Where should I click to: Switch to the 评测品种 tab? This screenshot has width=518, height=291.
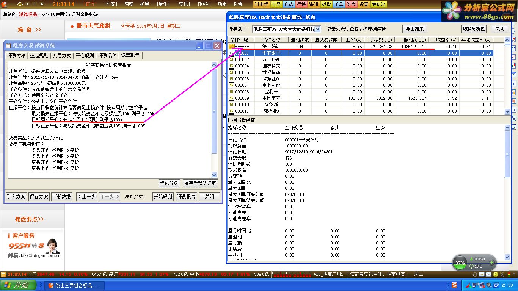coord(108,56)
